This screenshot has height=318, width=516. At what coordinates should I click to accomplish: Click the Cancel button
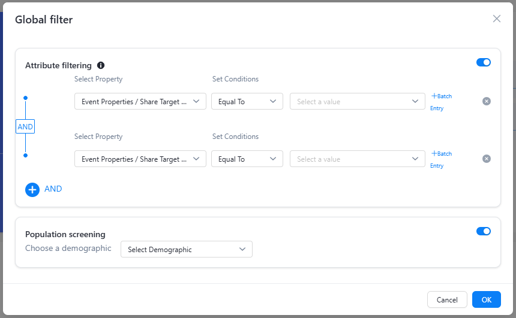pos(447,299)
